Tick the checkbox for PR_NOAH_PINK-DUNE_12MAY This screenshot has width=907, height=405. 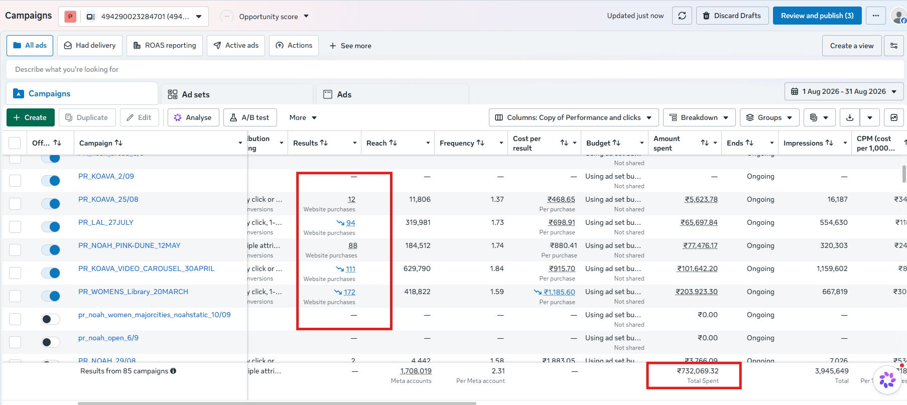[15, 250]
